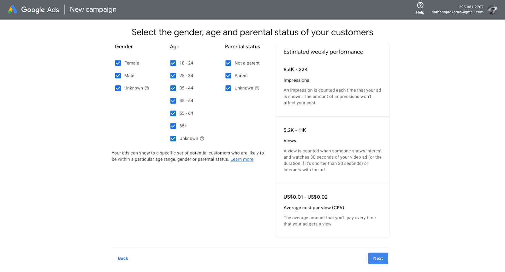Click the Age column heading
Viewport: 505px width, 272px height.
click(175, 47)
